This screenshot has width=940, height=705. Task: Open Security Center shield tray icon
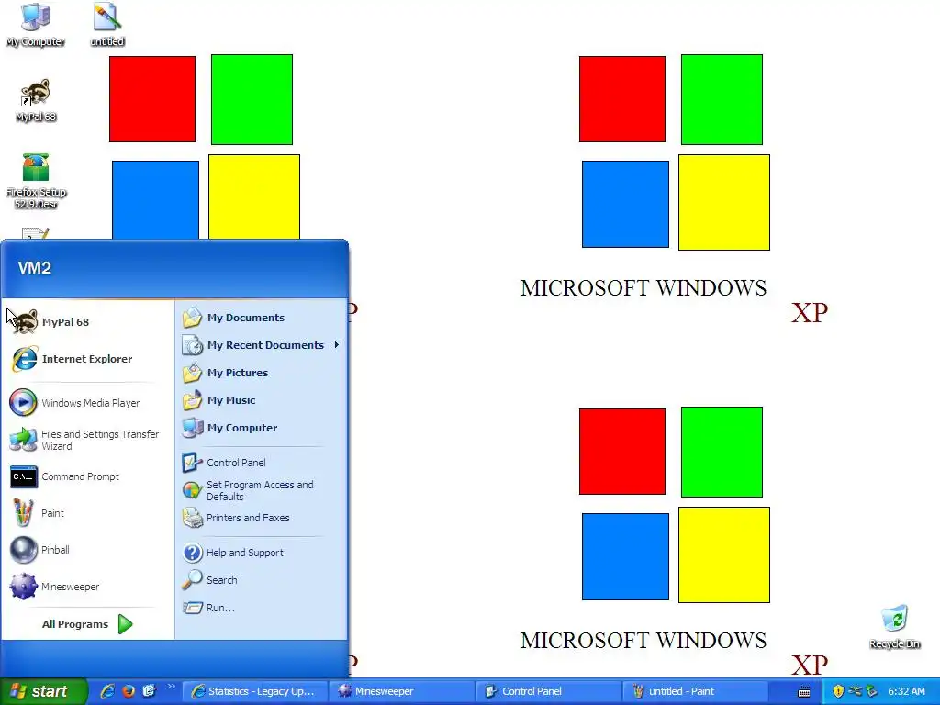click(x=838, y=691)
